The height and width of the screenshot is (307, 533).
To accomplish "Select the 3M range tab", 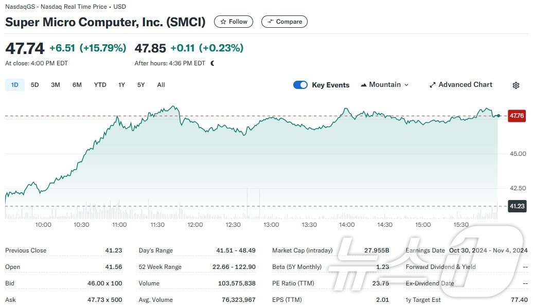I will pos(56,85).
